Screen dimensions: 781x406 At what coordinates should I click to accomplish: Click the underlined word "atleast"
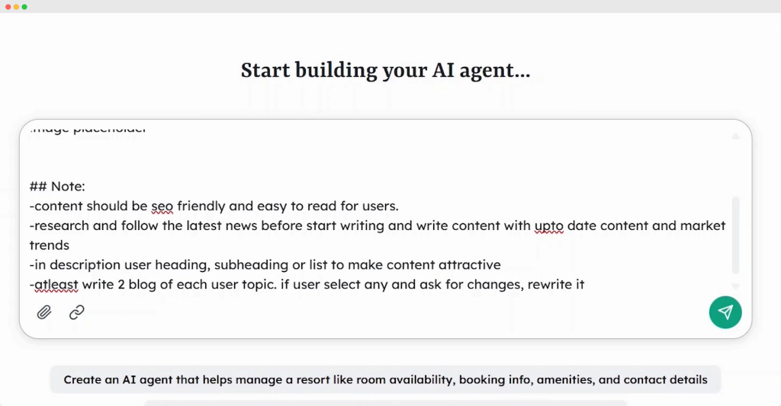pyautogui.click(x=56, y=286)
